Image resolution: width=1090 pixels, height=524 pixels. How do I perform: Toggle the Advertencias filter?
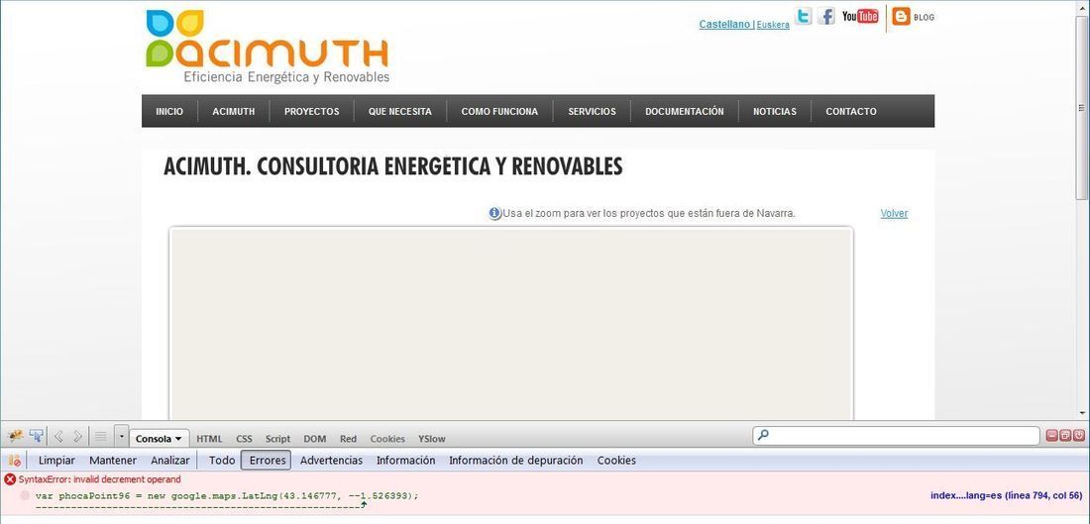coord(332,460)
